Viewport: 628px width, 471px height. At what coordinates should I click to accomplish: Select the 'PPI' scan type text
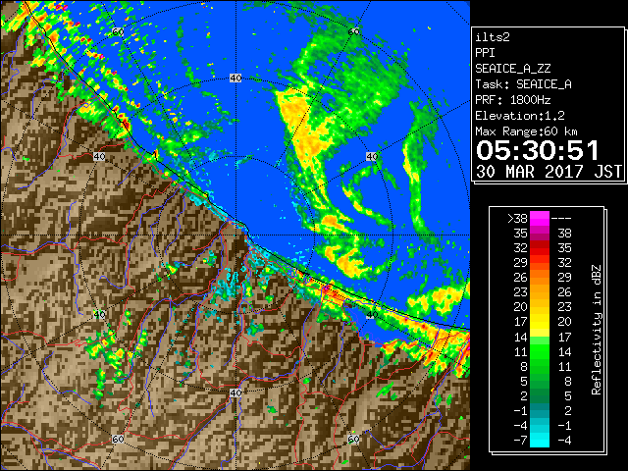point(485,53)
